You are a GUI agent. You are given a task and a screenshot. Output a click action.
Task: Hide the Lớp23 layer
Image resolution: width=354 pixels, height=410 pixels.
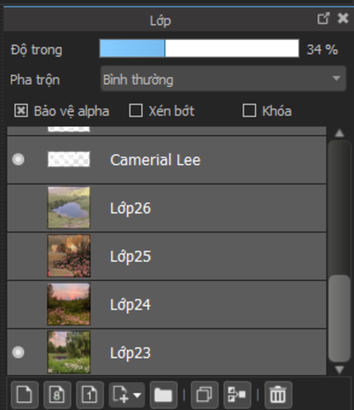pyautogui.click(x=18, y=352)
